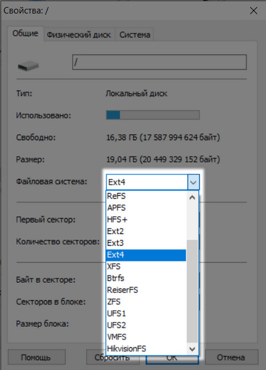Viewport: 266px width, 370px height.
Task: Select Ext2 file system entry
Action: 146,231
